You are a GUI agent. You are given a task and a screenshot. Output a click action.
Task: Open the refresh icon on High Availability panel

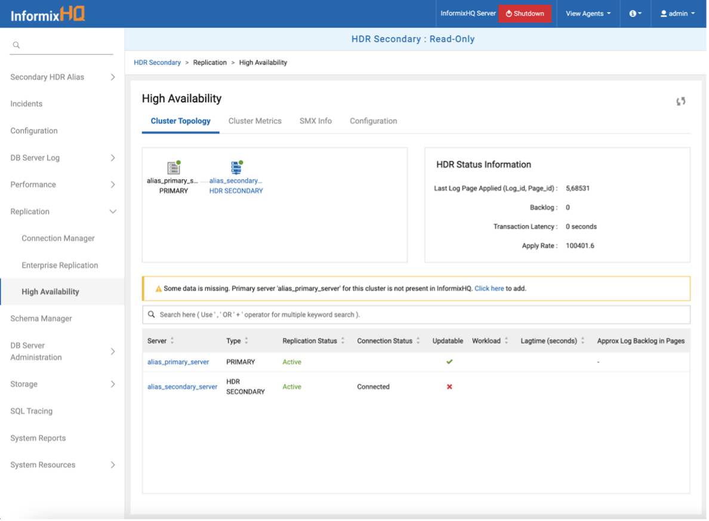tap(680, 101)
